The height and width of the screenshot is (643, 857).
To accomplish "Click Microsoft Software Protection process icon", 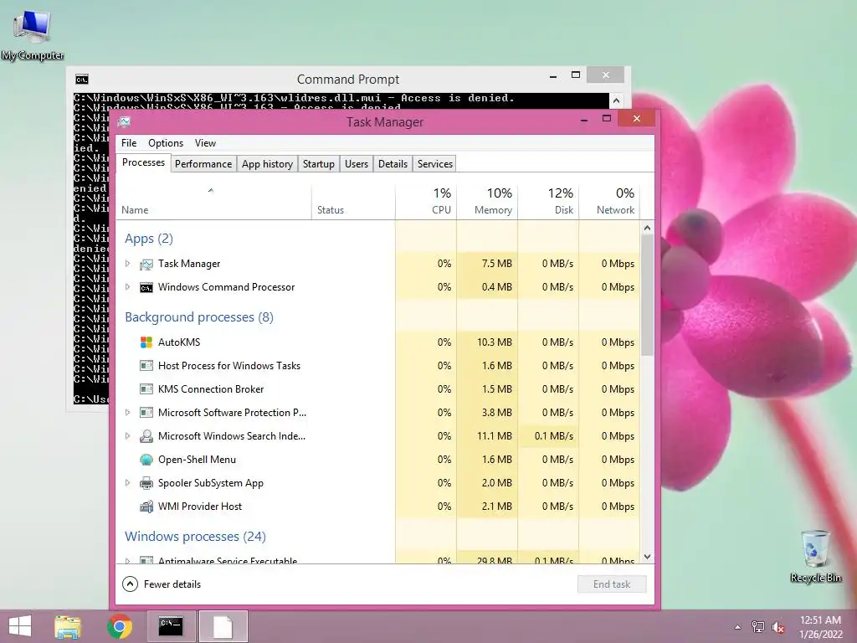I will click(x=146, y=413).
